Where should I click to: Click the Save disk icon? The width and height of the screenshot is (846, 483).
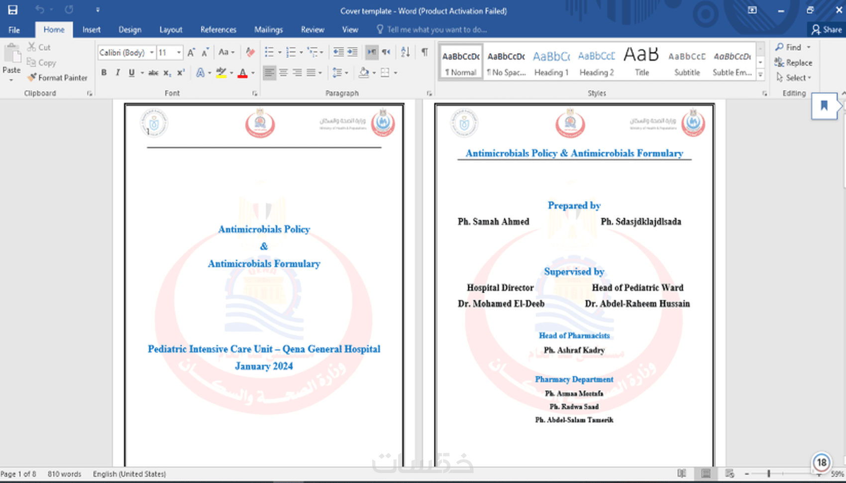coord(13,10)
